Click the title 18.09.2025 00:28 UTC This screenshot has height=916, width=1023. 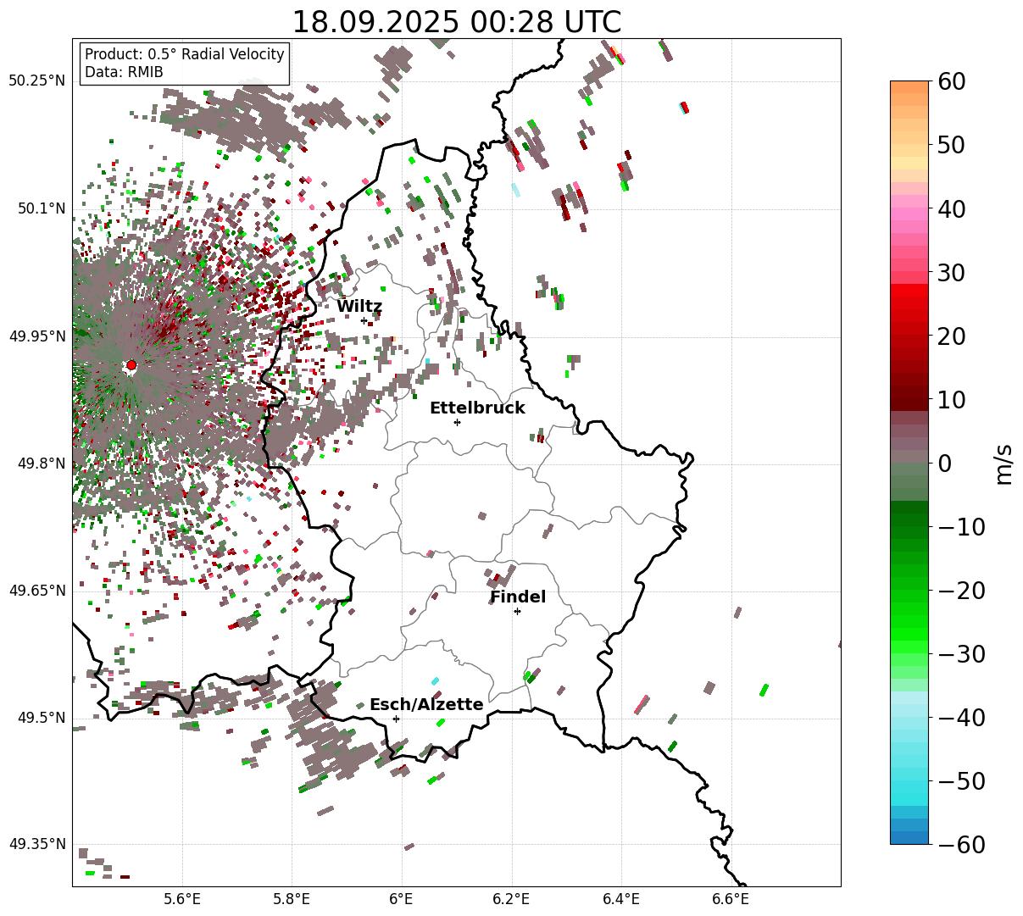[456, 21]
